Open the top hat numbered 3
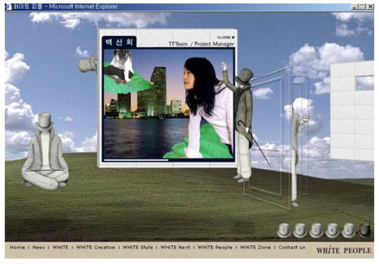Image resolution: width=379 pixels, height=264 pixels. click(316, 230)
